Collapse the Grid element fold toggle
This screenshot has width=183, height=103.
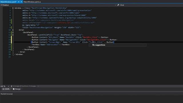point(13,30)
